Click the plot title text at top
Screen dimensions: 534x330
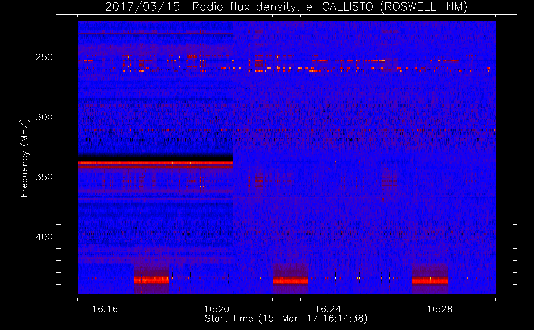(286, 7)
